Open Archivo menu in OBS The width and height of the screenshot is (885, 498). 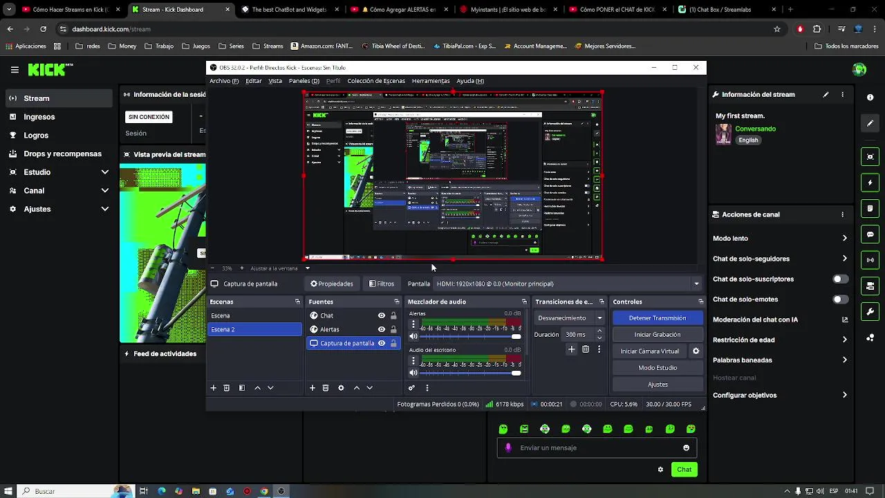224,81
